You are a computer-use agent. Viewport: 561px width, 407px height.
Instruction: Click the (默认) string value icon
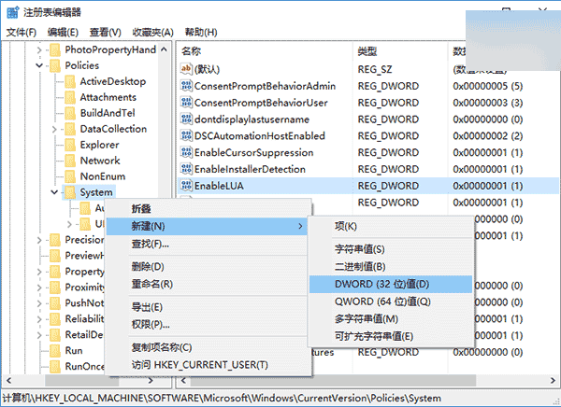click(185, 68)
